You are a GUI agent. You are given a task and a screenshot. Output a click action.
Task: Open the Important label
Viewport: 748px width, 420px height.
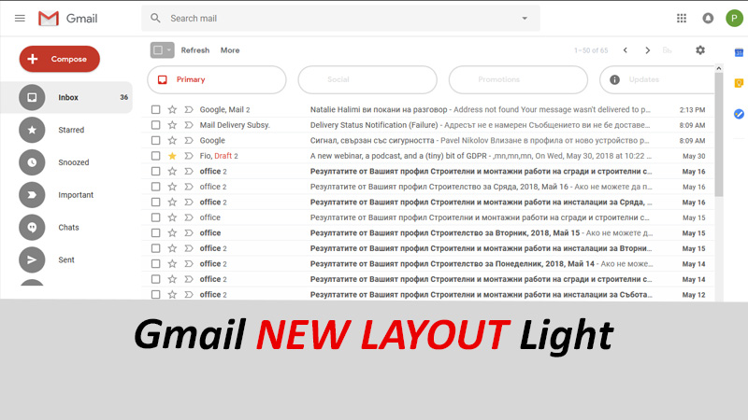(x=76, y=195)
